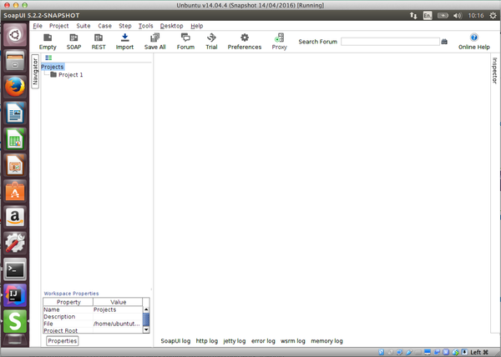Image resolution: width=501 pixels, height=357 pixels.
Task: Select the Navigator side tab
Action: coord(35,71)
